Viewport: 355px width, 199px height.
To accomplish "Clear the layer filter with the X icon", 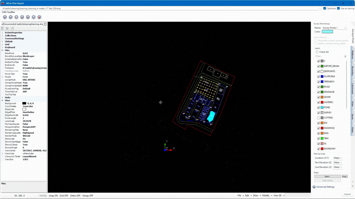I will (345, 57).
